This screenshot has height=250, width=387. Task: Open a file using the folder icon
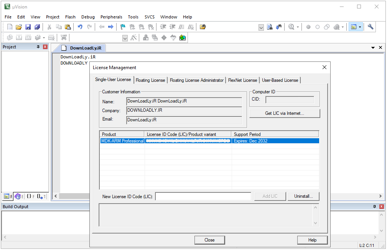click(19, 27)
